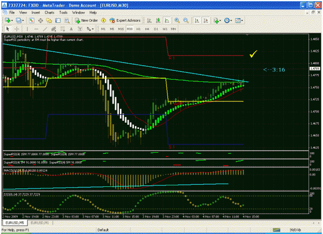Click the Expert Advisors button
Viewport: 323px width, 234px height.
[x=125, y=20]
